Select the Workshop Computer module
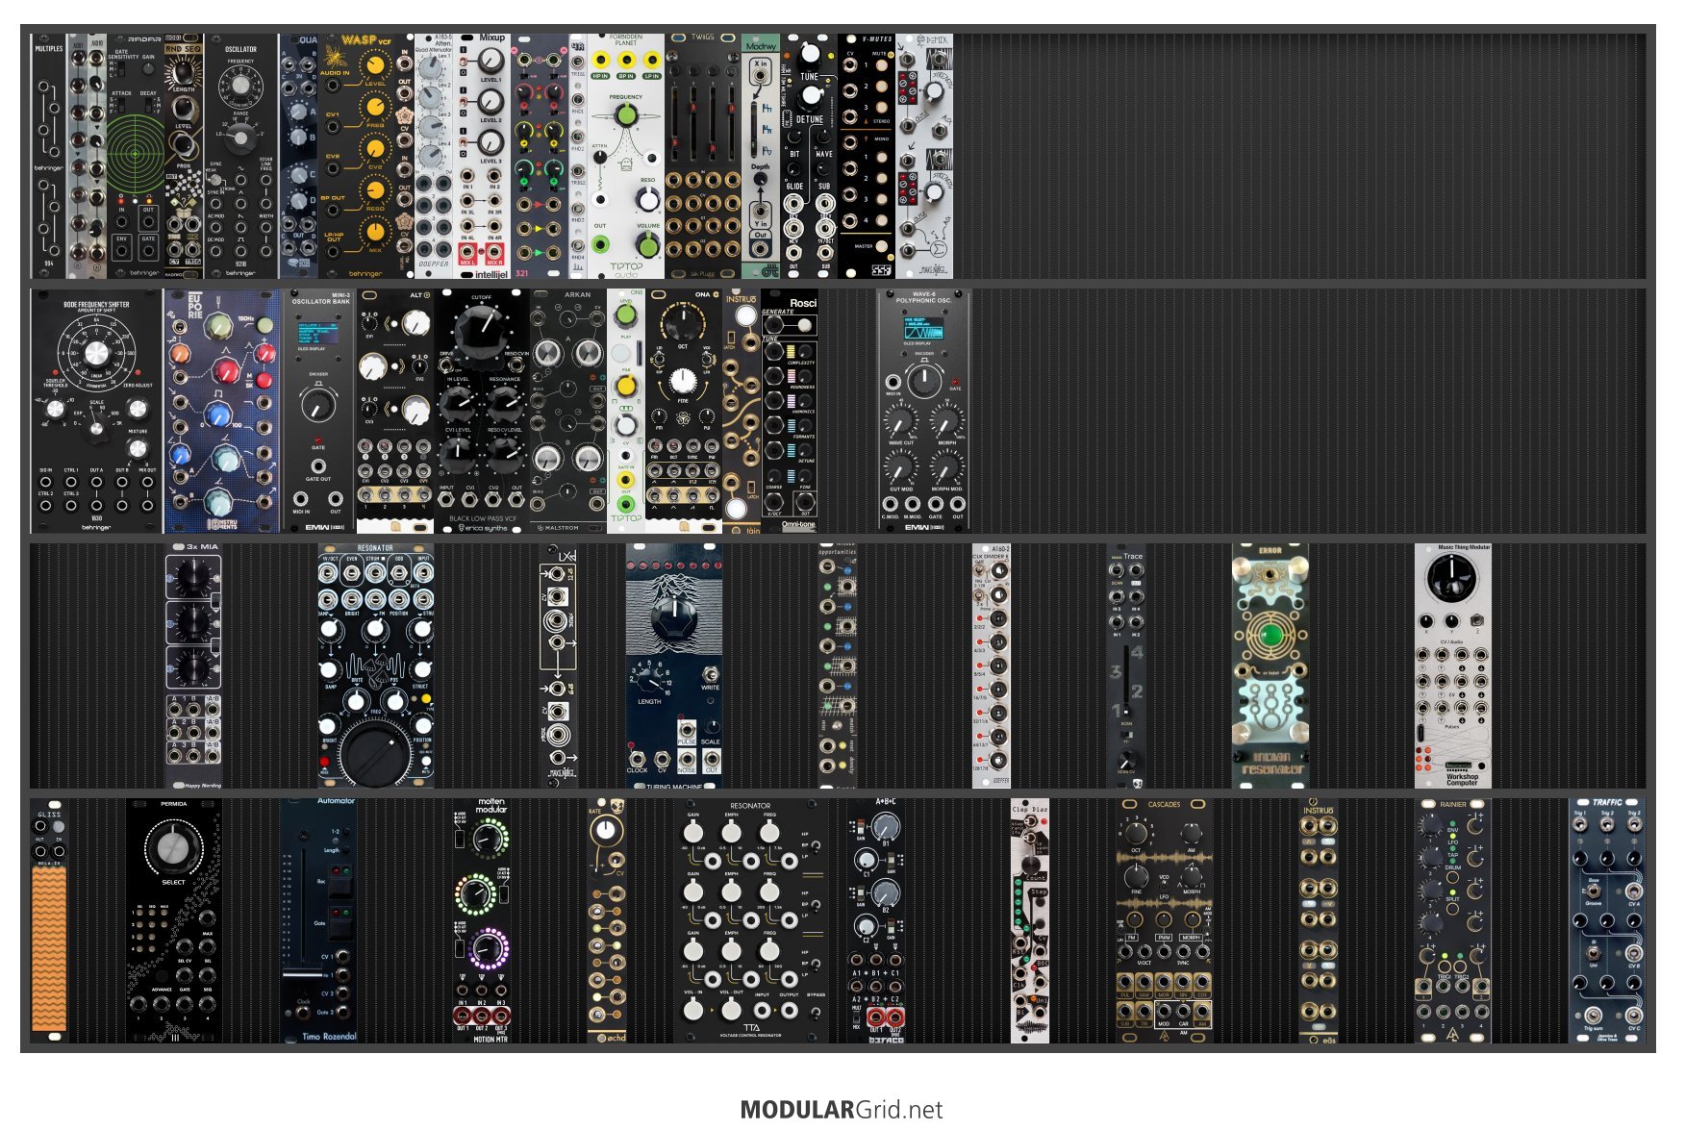 (x=1453, y=666)
